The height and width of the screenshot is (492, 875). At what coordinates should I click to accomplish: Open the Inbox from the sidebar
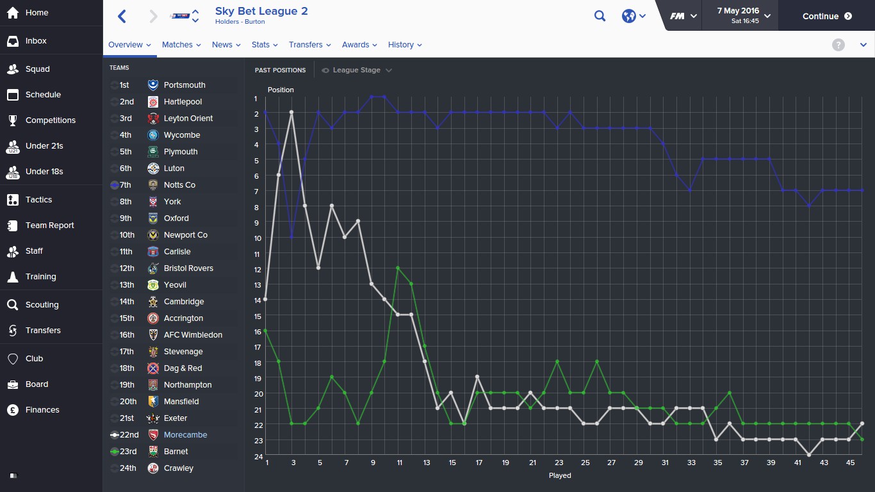click(x=36, y=41)
